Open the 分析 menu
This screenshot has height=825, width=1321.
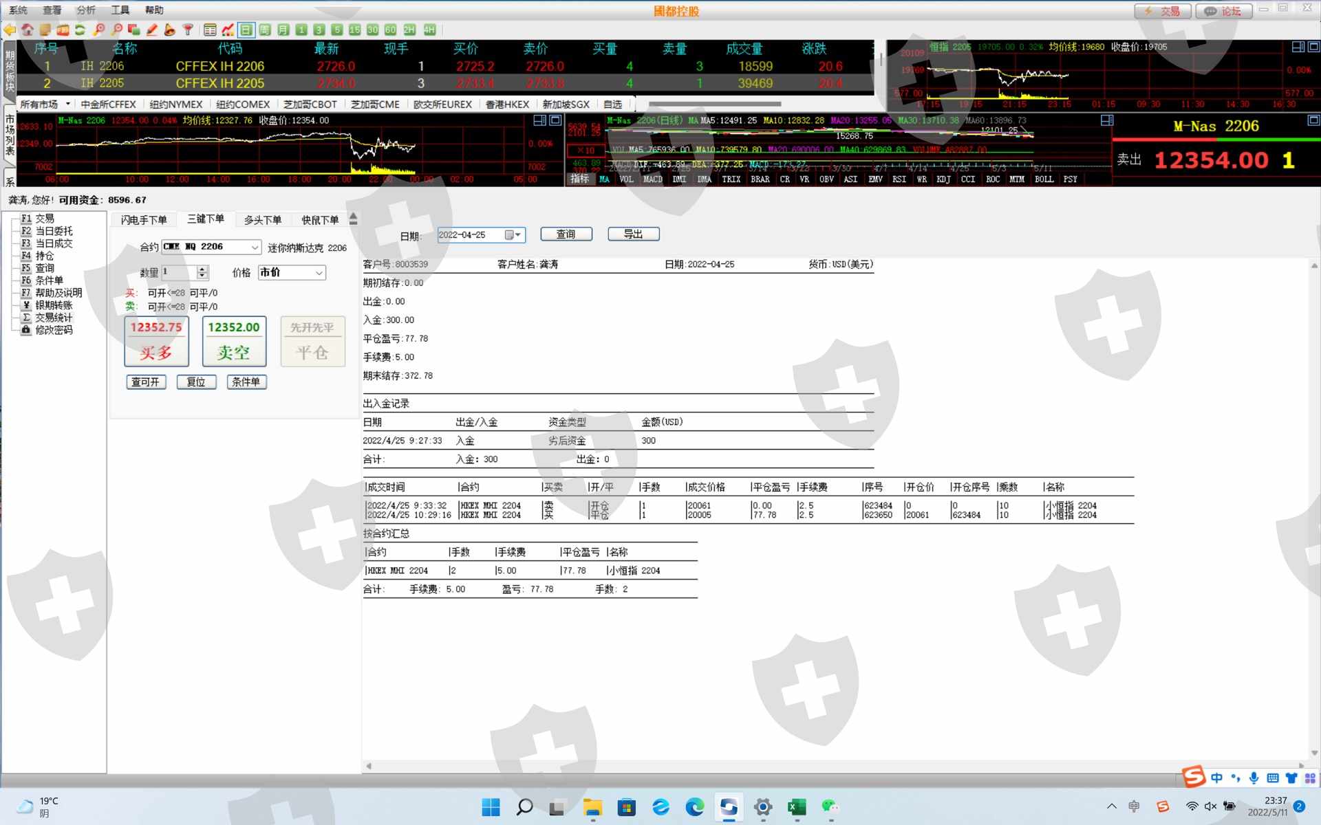[86, 10]
